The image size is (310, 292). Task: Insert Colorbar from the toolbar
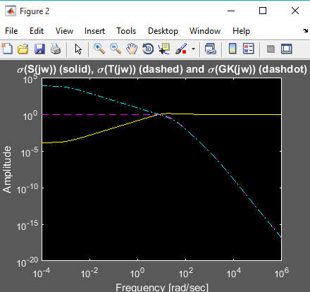pos(232,49)
